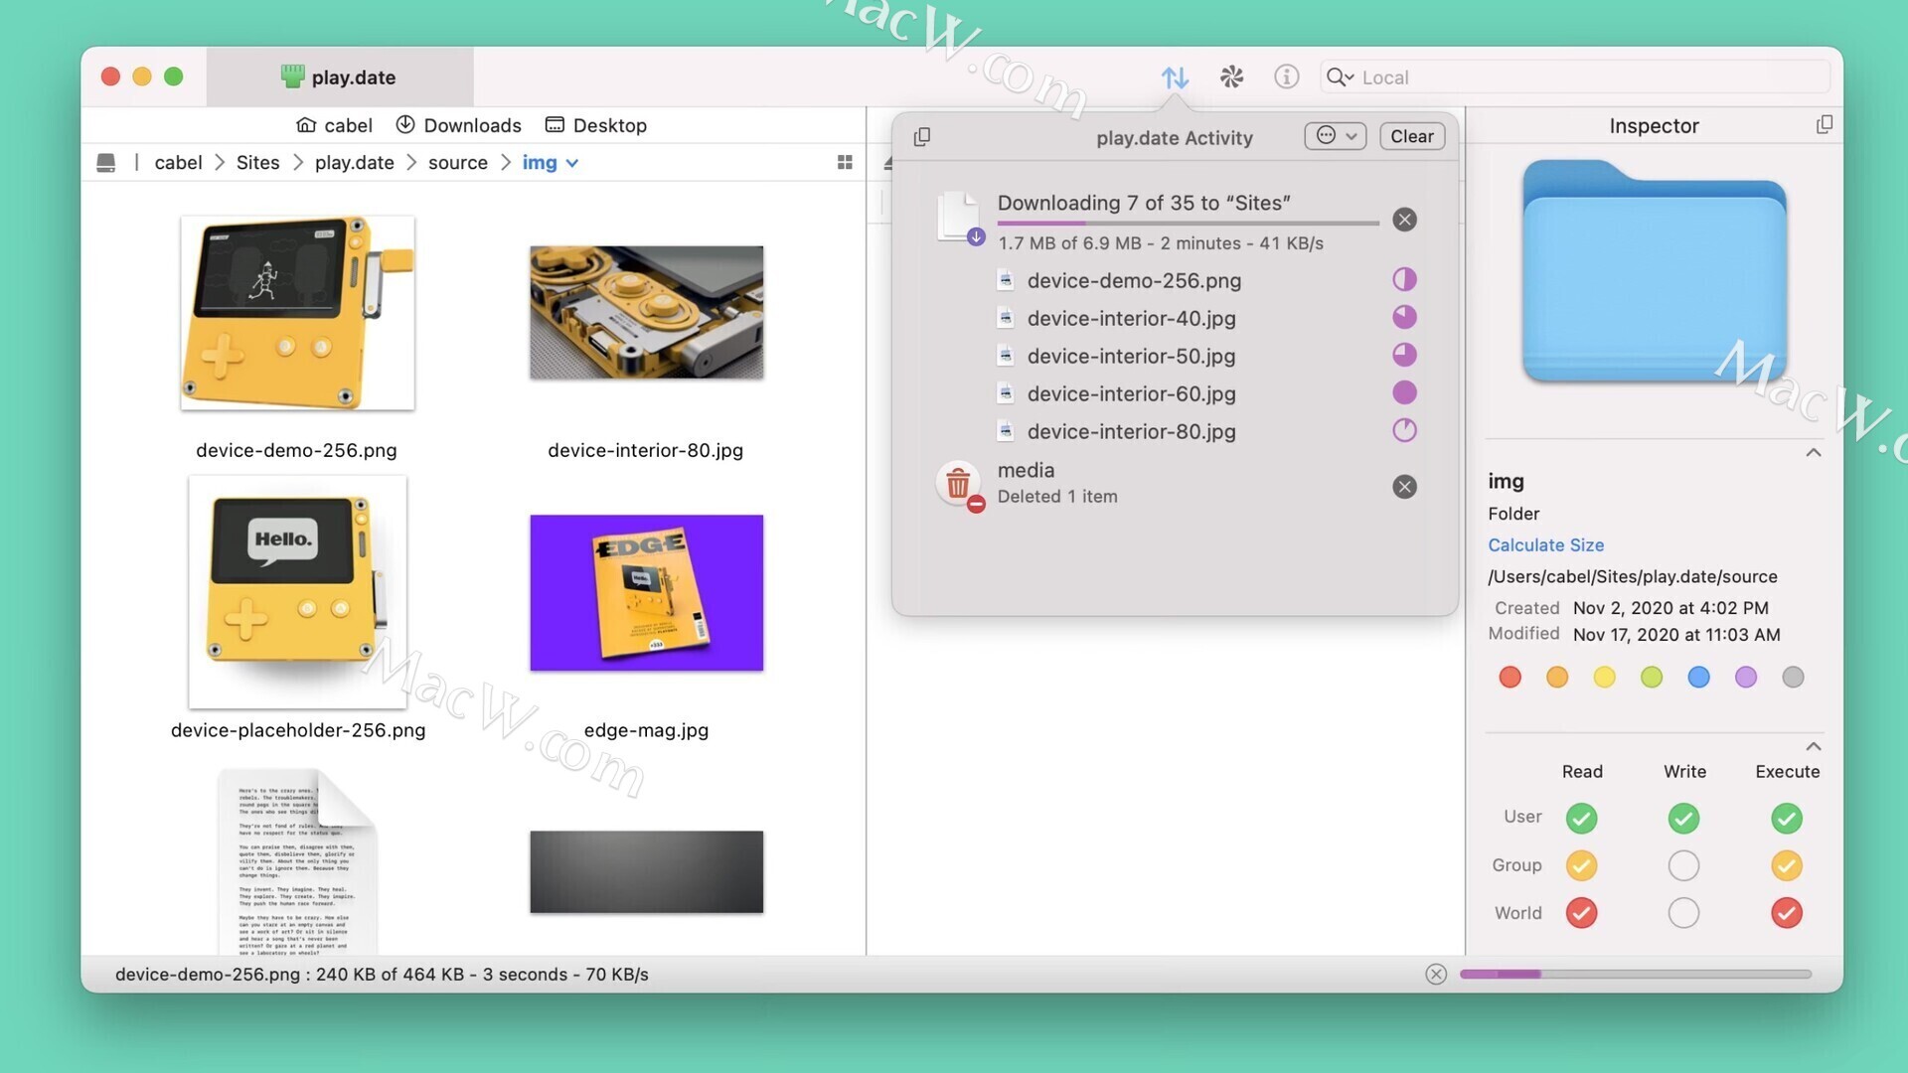Cancel the status bar transfer

pos(1436,975)
